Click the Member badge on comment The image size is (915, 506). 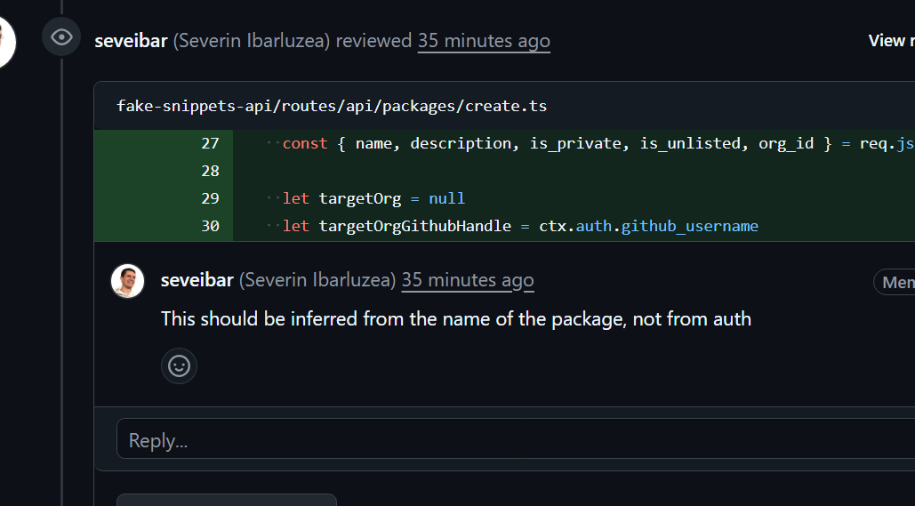click(x=895, y=282)
